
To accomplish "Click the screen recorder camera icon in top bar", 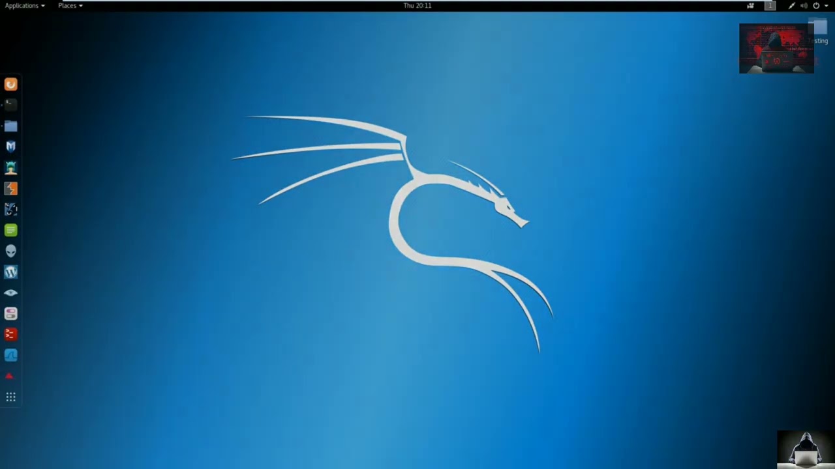I will [x=750, y=5].
